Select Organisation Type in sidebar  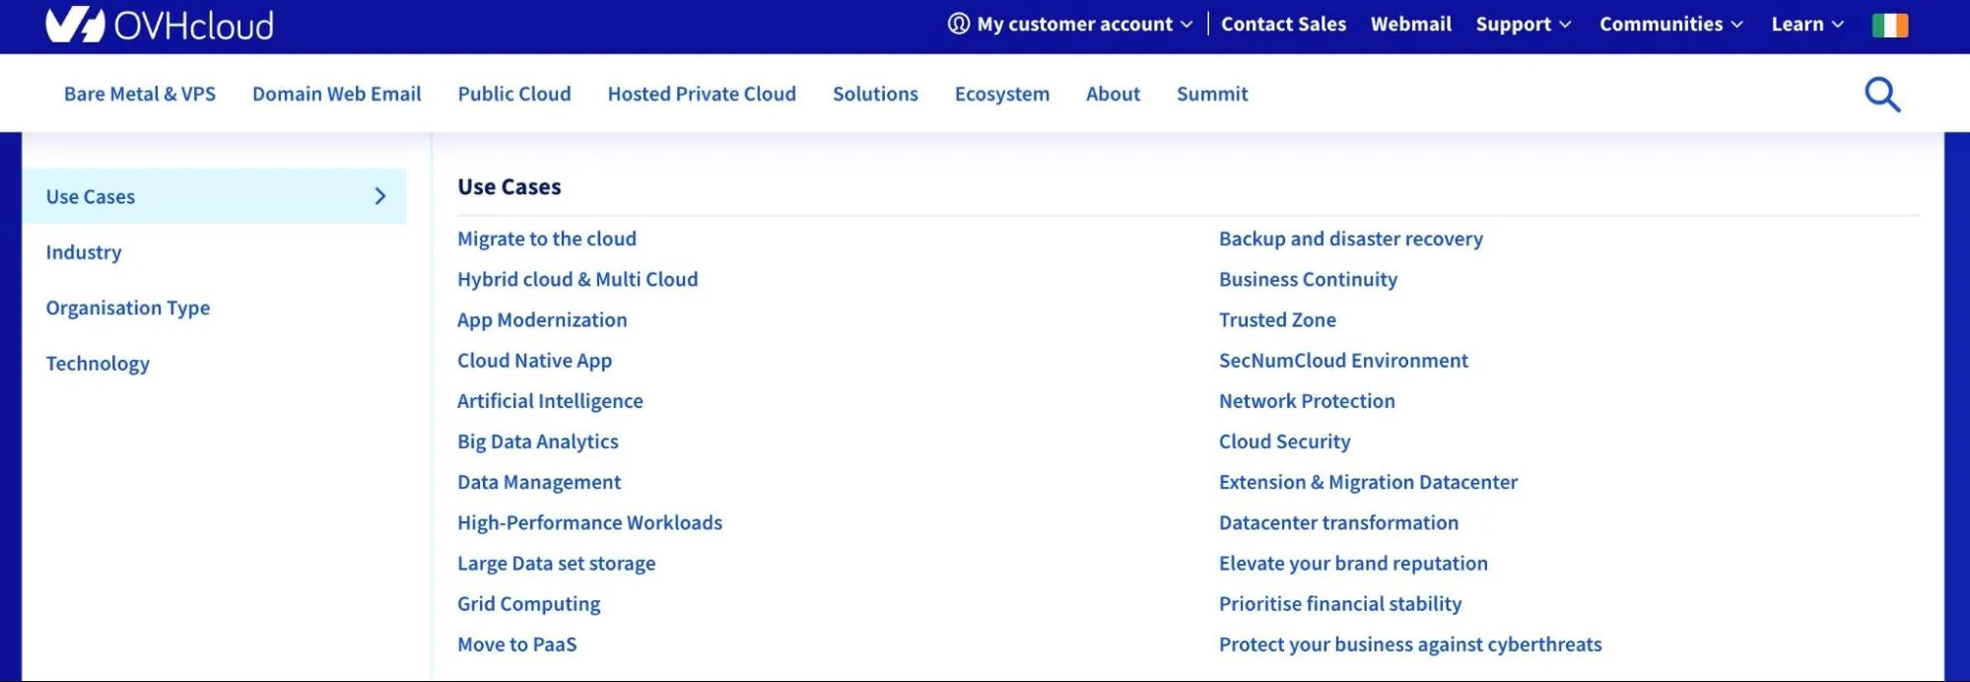tap(128, 307)
